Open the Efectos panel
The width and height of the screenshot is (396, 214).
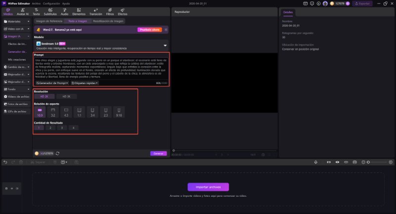(x=122, y=12)
